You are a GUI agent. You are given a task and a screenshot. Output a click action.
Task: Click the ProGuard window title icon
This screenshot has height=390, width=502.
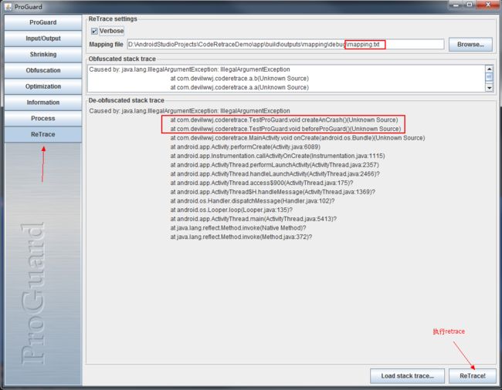(8, 6)
